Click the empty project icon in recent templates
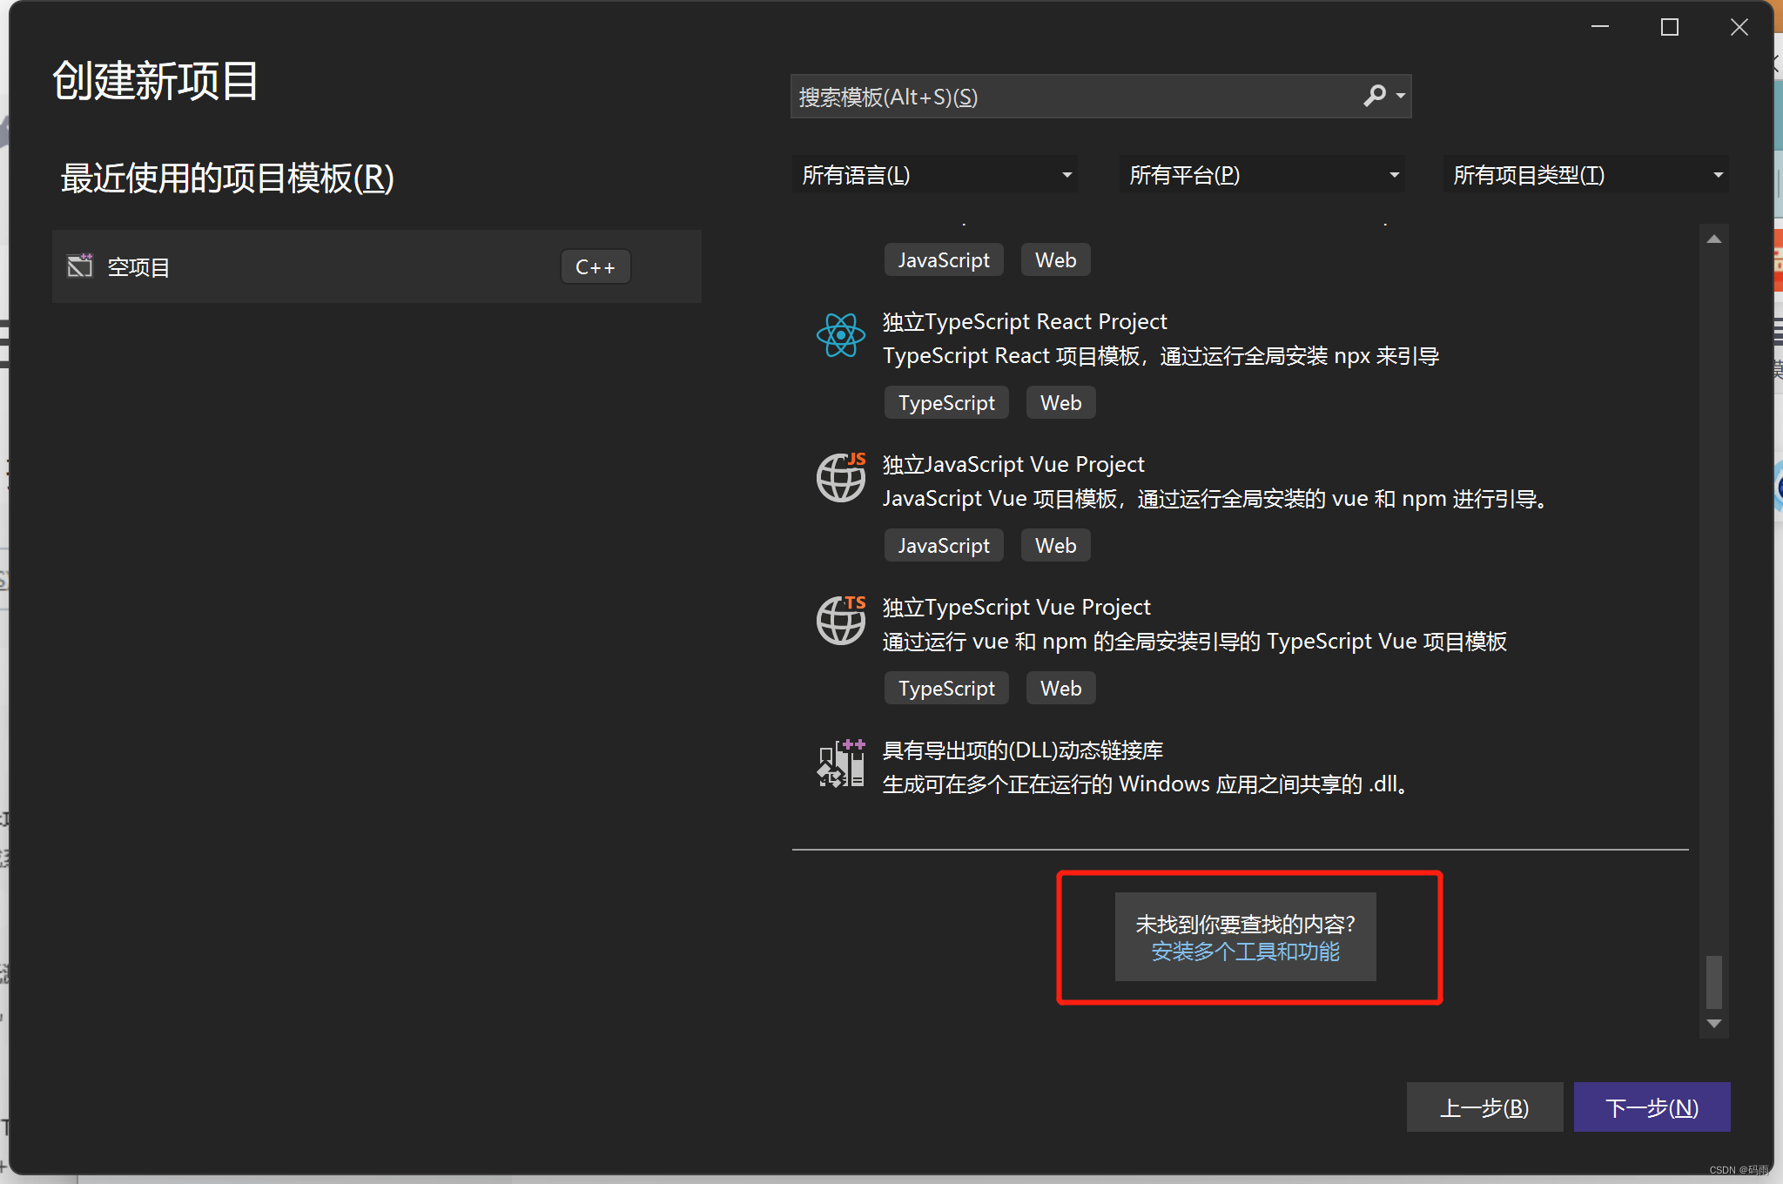1783x1184 pixels. pos(80,266)
